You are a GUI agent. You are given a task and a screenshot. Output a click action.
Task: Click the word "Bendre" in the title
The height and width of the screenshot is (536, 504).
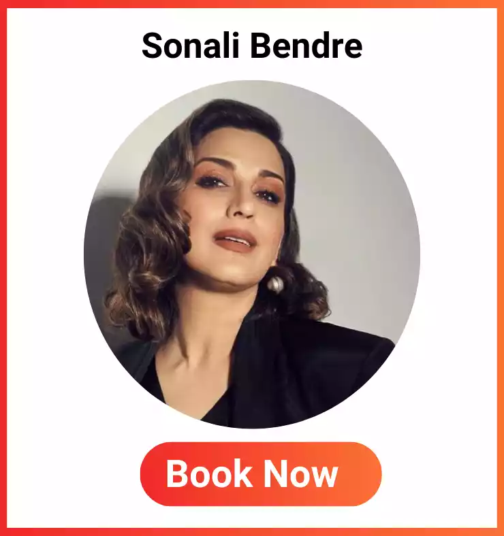pyautogui.click(x=306, y=46)
